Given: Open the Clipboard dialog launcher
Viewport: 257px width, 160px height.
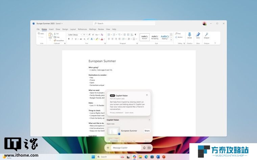Looking at the screenshot, I should 65,43.
